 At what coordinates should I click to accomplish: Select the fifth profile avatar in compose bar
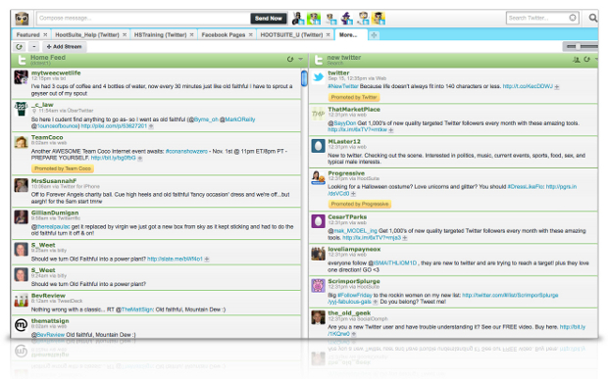[x=363, y=18]
